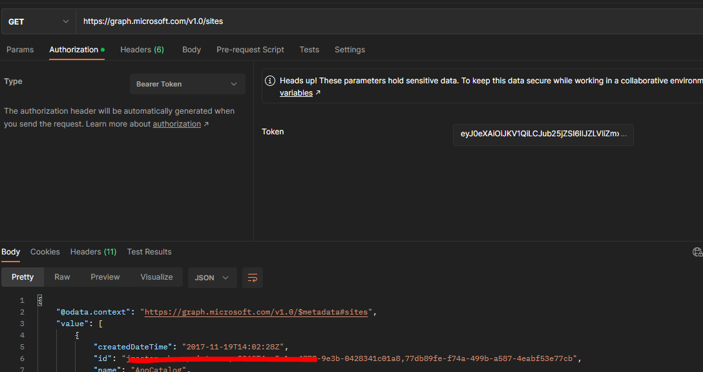The width and height of the screenshot is (703, 372).
Task: Click the Token input field
Action: tap(543, 134)
